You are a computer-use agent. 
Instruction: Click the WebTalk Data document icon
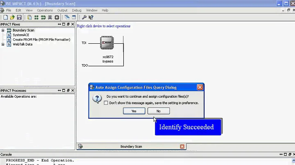[x=9, y=44]
